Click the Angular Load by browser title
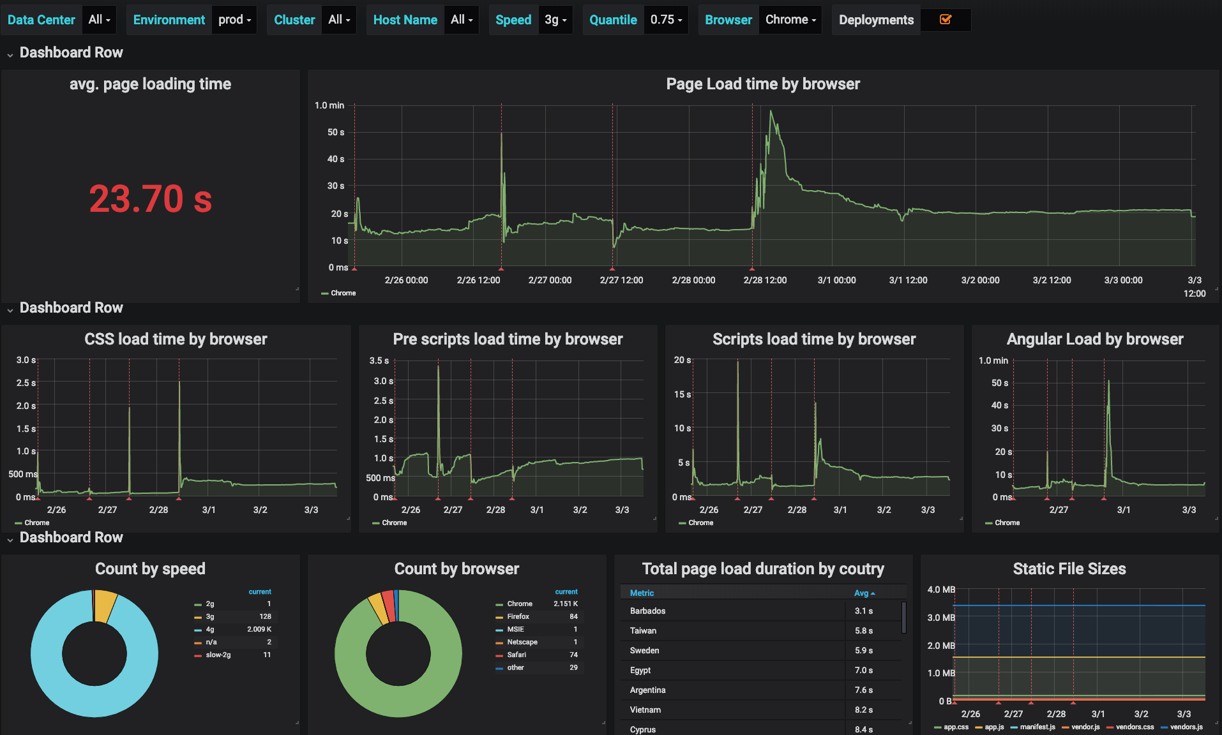1222x735 pixels. pos(1095,339)
